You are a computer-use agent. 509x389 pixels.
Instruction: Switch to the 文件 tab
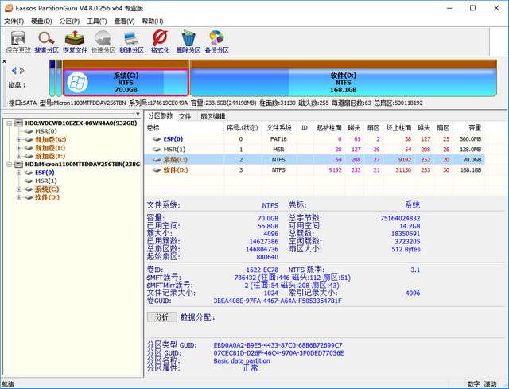click(x=185, y=116)
